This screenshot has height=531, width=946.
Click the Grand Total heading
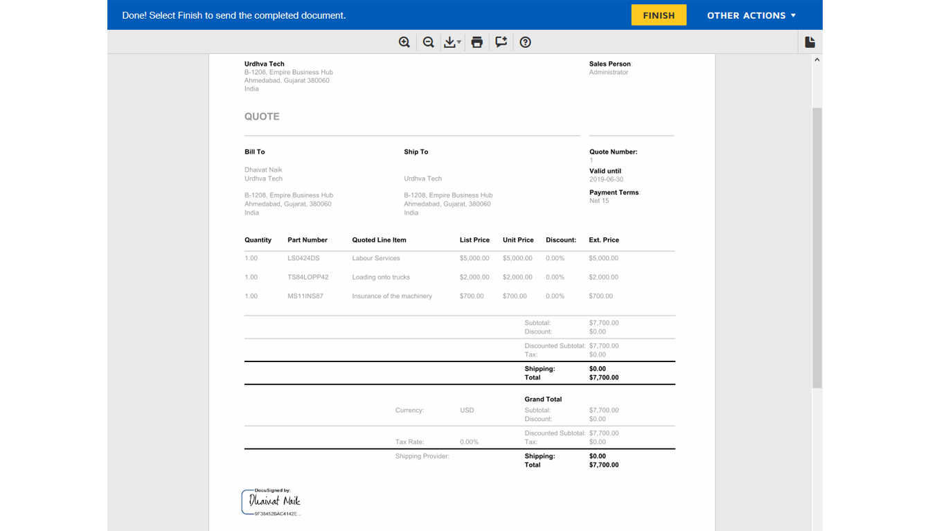coord(543,399)
